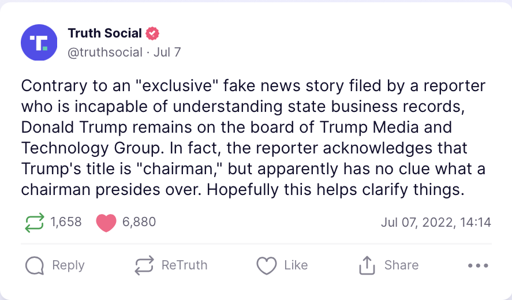Click the green retruth arrows icon
The width and height of the screenshot is (512, 300).
point(34,223)
